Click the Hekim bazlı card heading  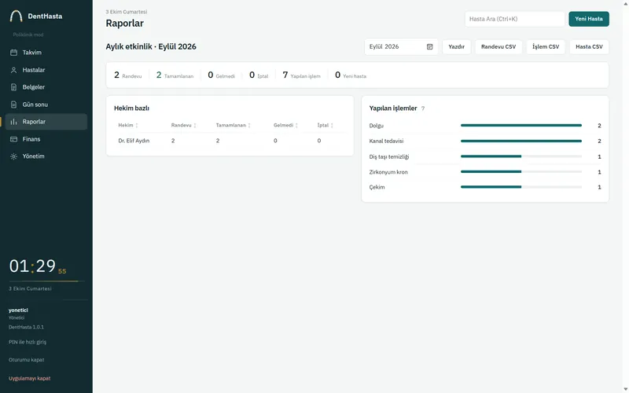[x=131, y=108]
